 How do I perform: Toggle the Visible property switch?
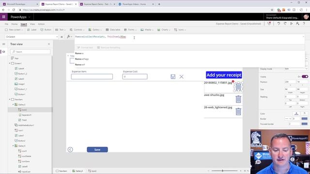(305, 76)
